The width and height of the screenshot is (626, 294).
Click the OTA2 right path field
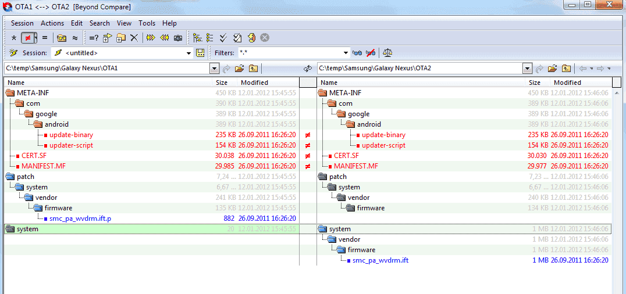point(421,68)
